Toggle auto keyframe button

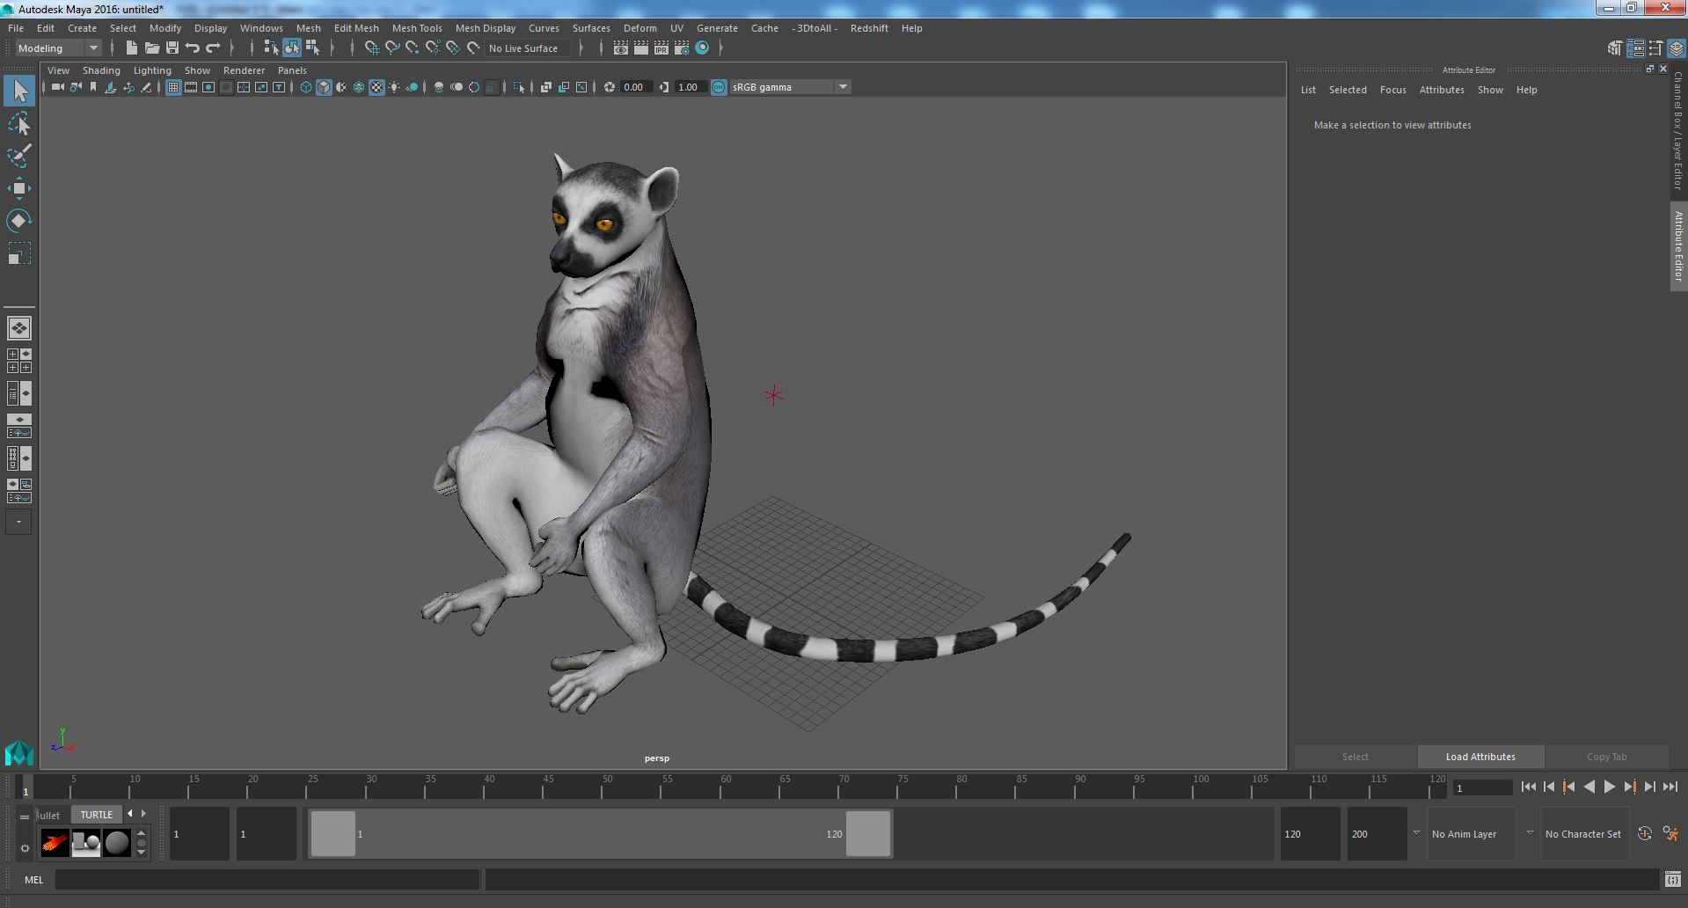[x=1644, y=834]
